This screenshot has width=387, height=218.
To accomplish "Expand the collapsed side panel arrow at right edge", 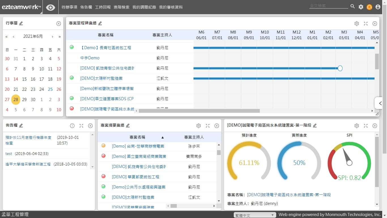I will point(380,103).
